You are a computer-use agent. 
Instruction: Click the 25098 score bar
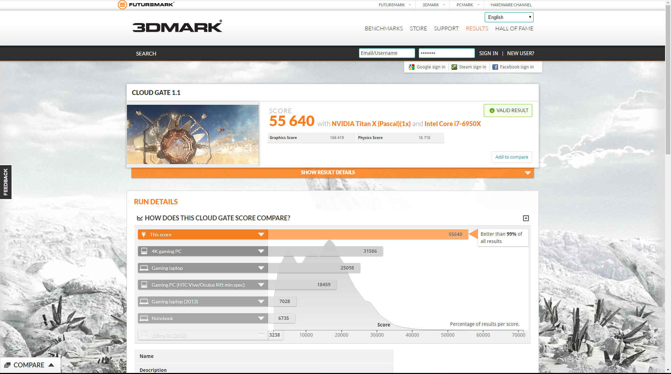click(x=314, y=268)
